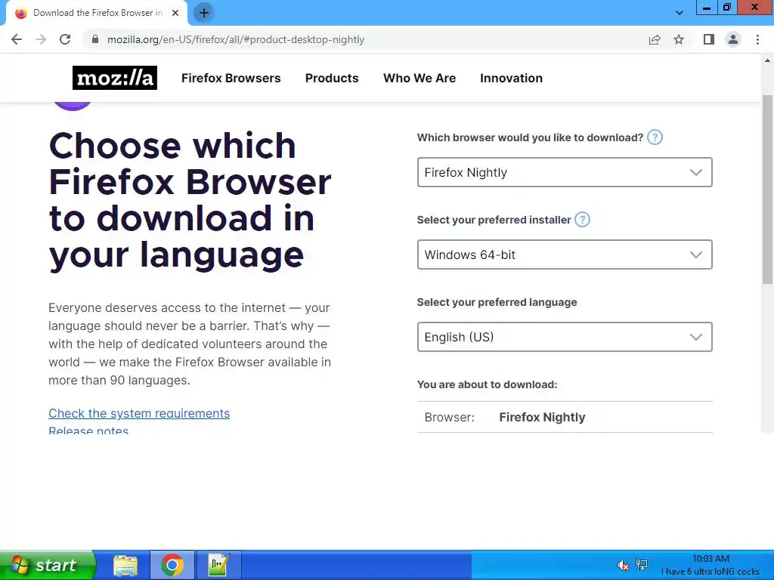
Task: Expand the Firefox Nightly browser dropdown
Action: pyautogui.click(x=565, y=172)
